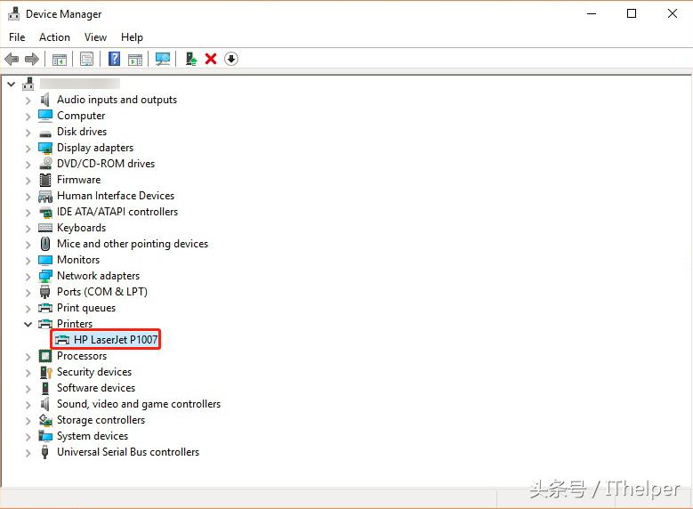Image resolution: width=693 pixels, height=509 pixels.
Task: Click the Back arrow toolbar icon
Action: click(12, 59)
